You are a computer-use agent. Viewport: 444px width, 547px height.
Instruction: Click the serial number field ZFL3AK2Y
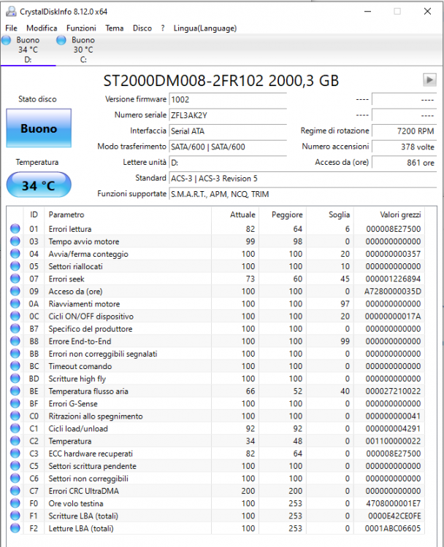228,115
